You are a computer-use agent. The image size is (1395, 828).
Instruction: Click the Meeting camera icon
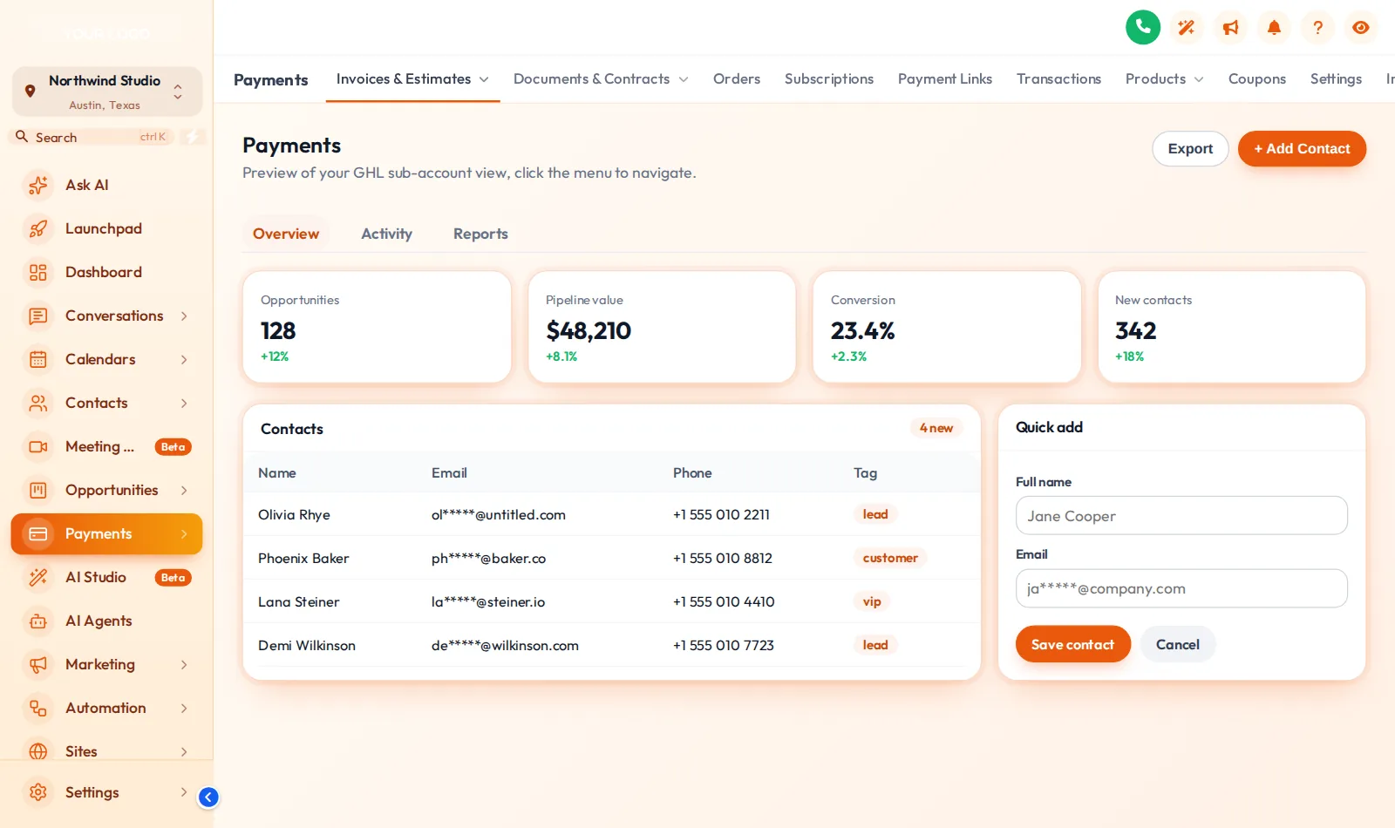click(x=38, y=446)
